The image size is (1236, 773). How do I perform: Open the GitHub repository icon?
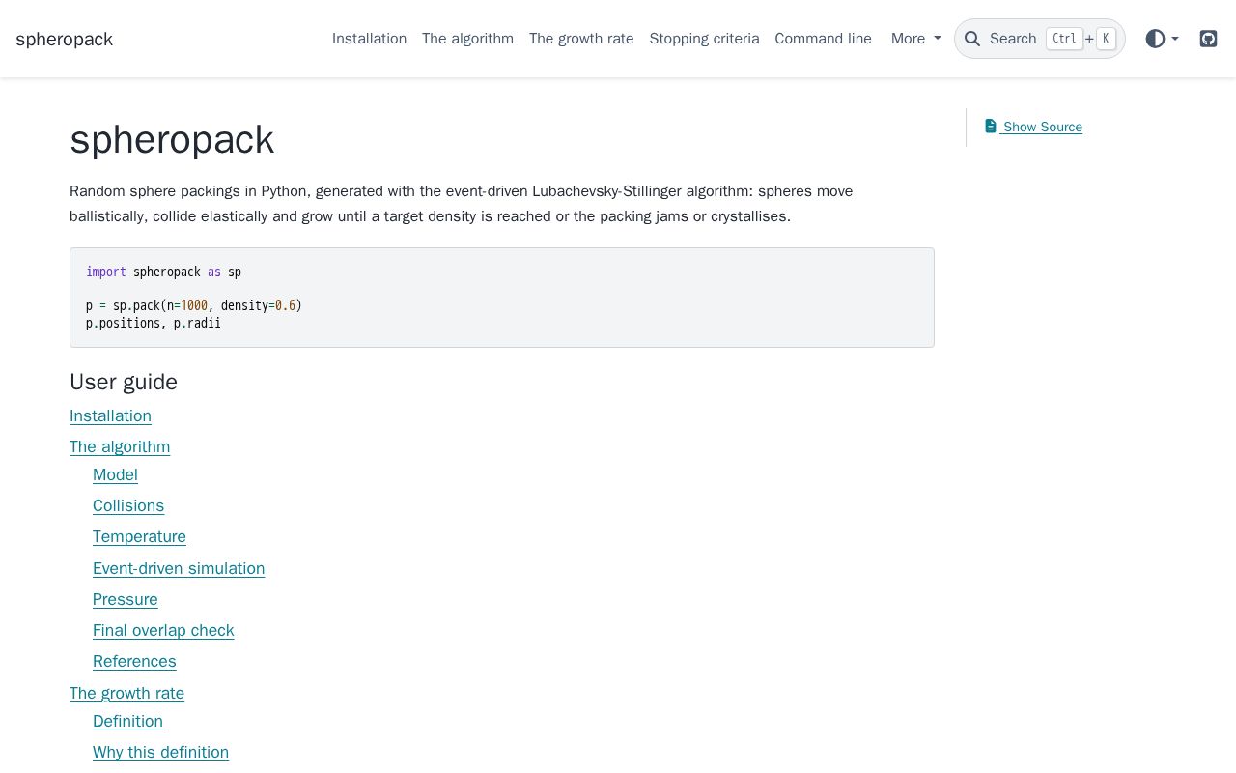[x=1208, y=39]
